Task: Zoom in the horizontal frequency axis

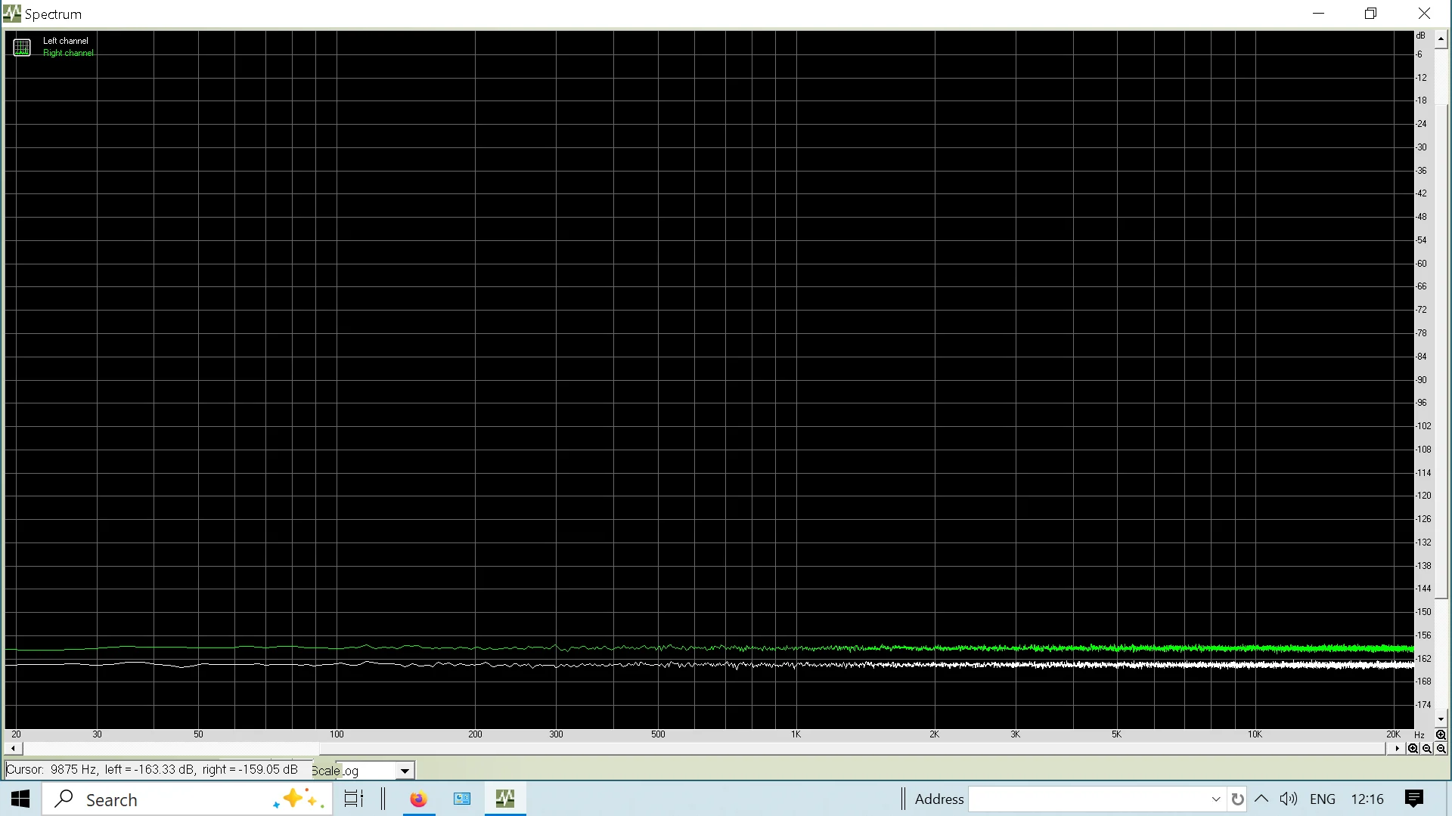Action: pos(1413,749)
